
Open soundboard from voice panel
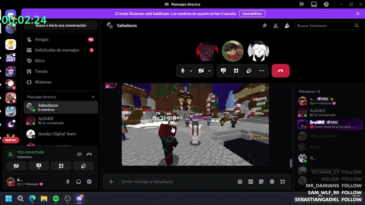click(84, 166)
